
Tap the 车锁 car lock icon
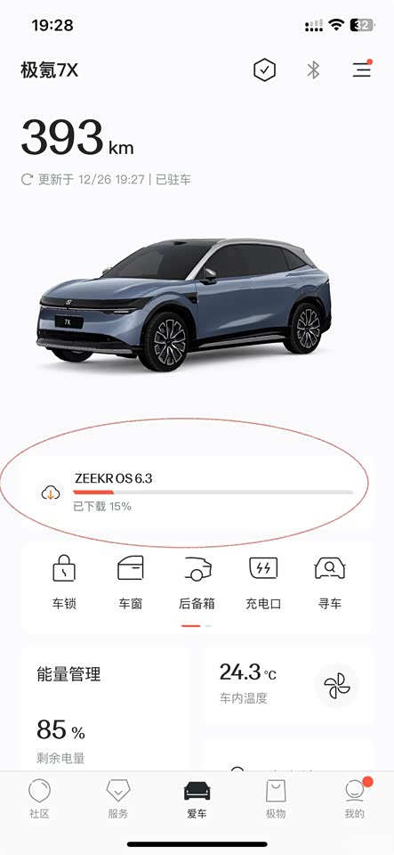(x=64, y=569)
